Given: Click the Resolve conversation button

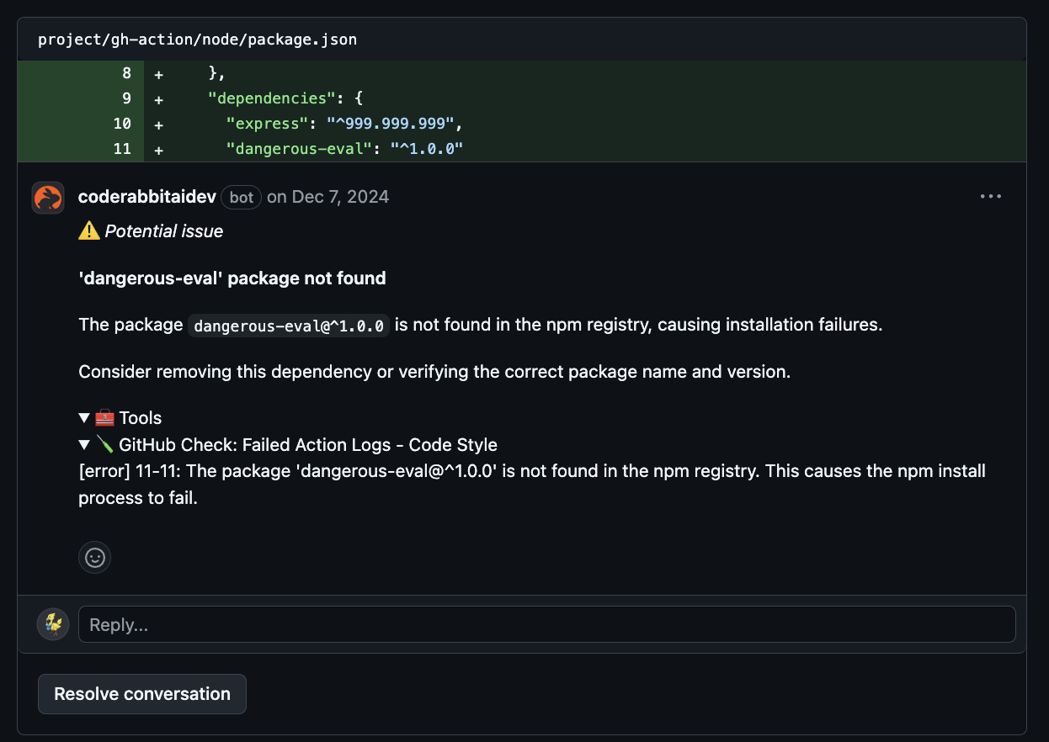Looking at the screenshot, I should (141, 693).
